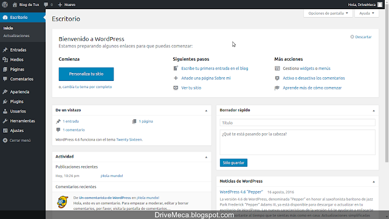Click the plus icon next to Nuevo

60,4
